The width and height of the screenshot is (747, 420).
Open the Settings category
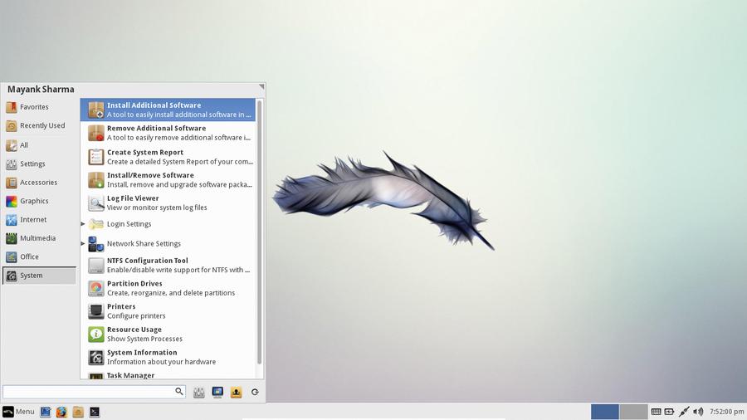(x=39, y=164)
